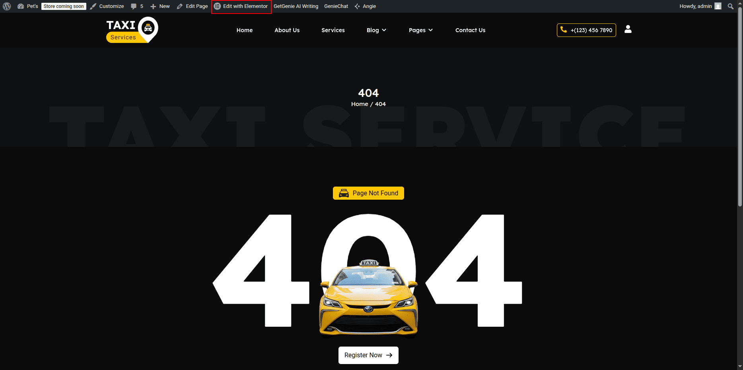Open the About Us page

tap(287, 30)
